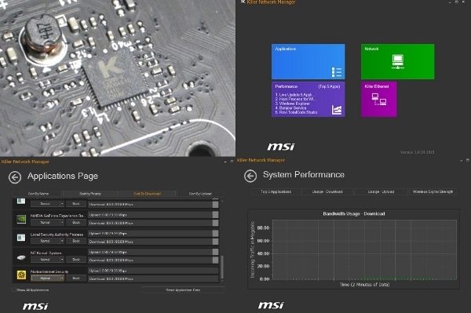Show the Wireless Signal Strength tab

point(433,191)
